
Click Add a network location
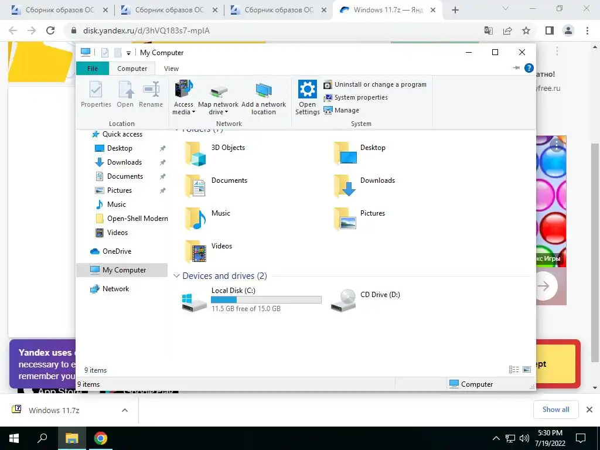click(x=264, y=98)
